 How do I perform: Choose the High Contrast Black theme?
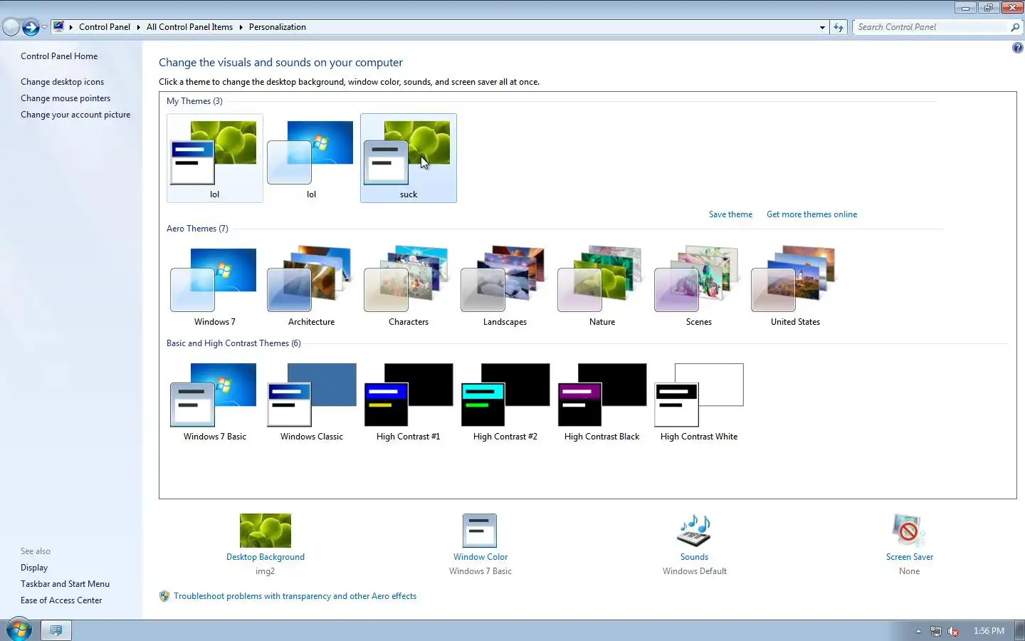tap(601, 401)
